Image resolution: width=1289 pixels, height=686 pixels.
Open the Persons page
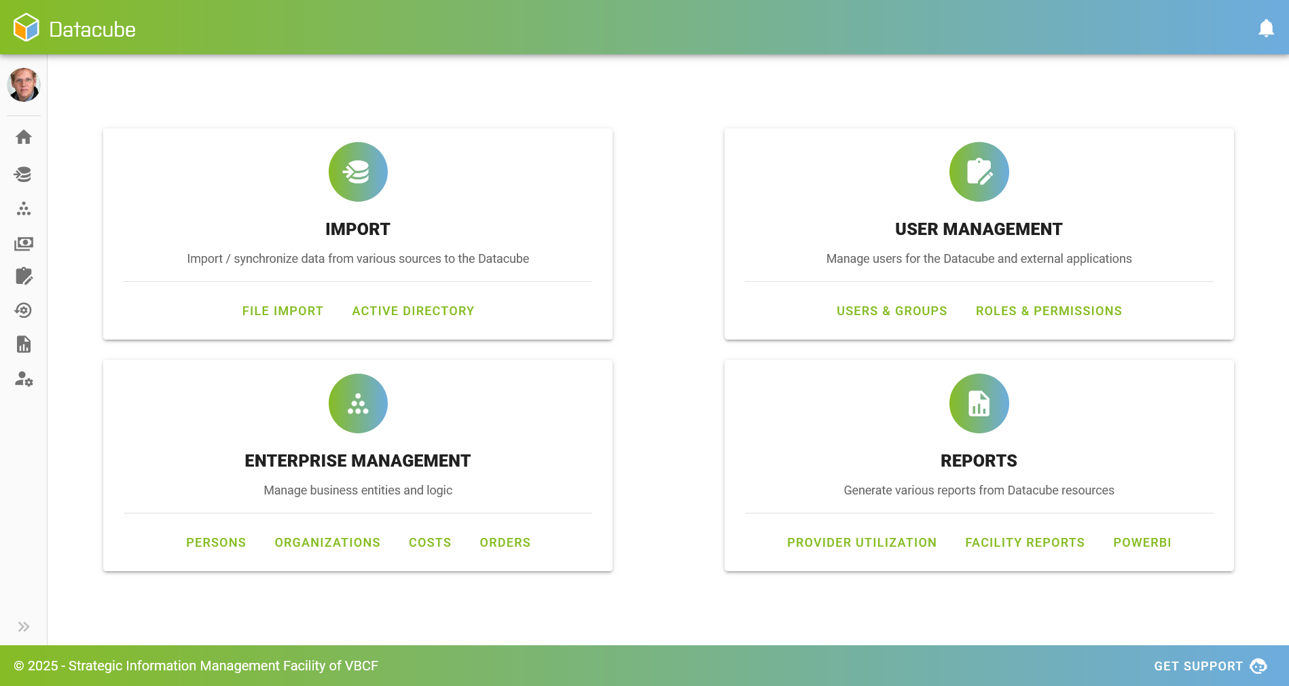tap(216, 543)
